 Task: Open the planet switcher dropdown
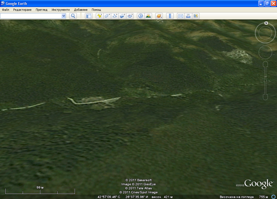point(159,16)
